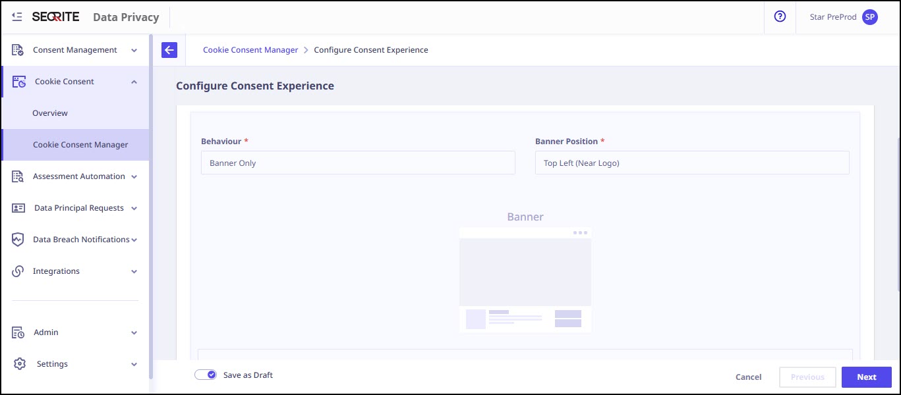Open the Integrations menu item
This screenshot has width=901, height=395.
[x=74, y=271]
